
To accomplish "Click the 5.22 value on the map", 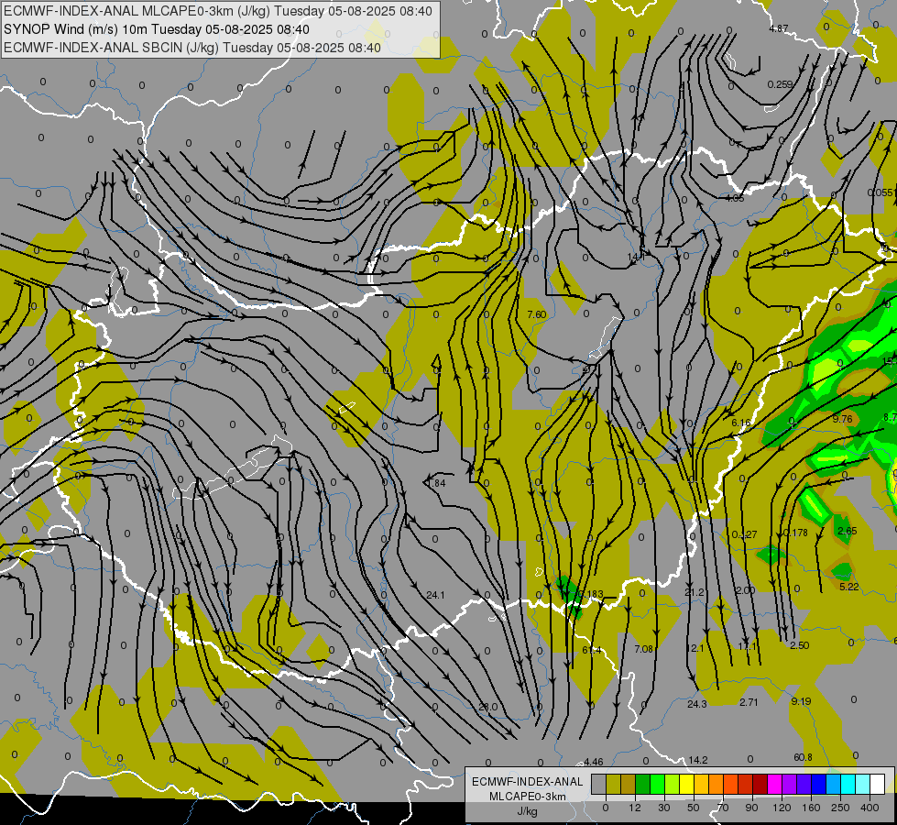I will (x=849, y=587).
